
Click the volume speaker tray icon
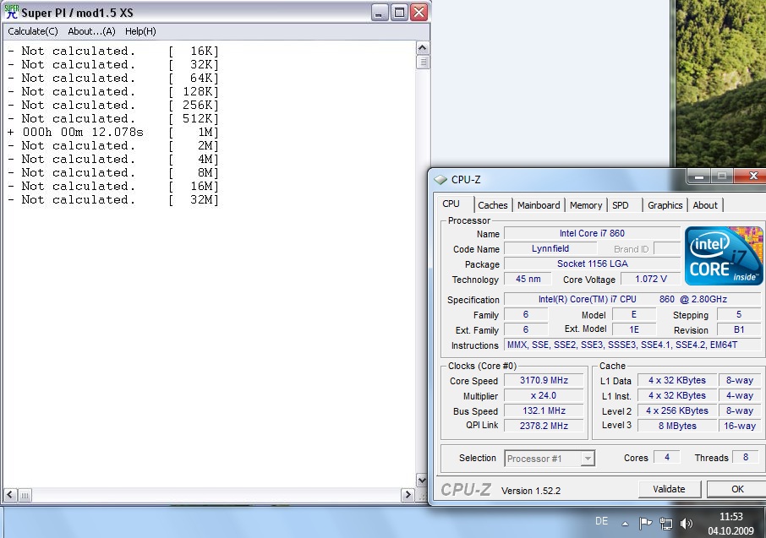[687, 524]
